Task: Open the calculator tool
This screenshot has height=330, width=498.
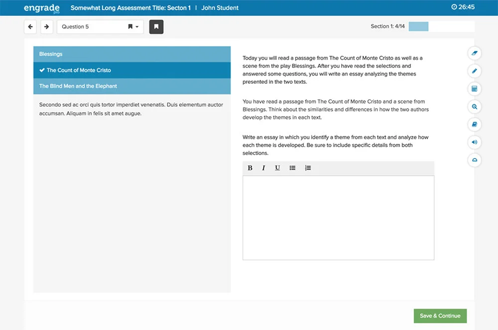Action: [474, 89]
